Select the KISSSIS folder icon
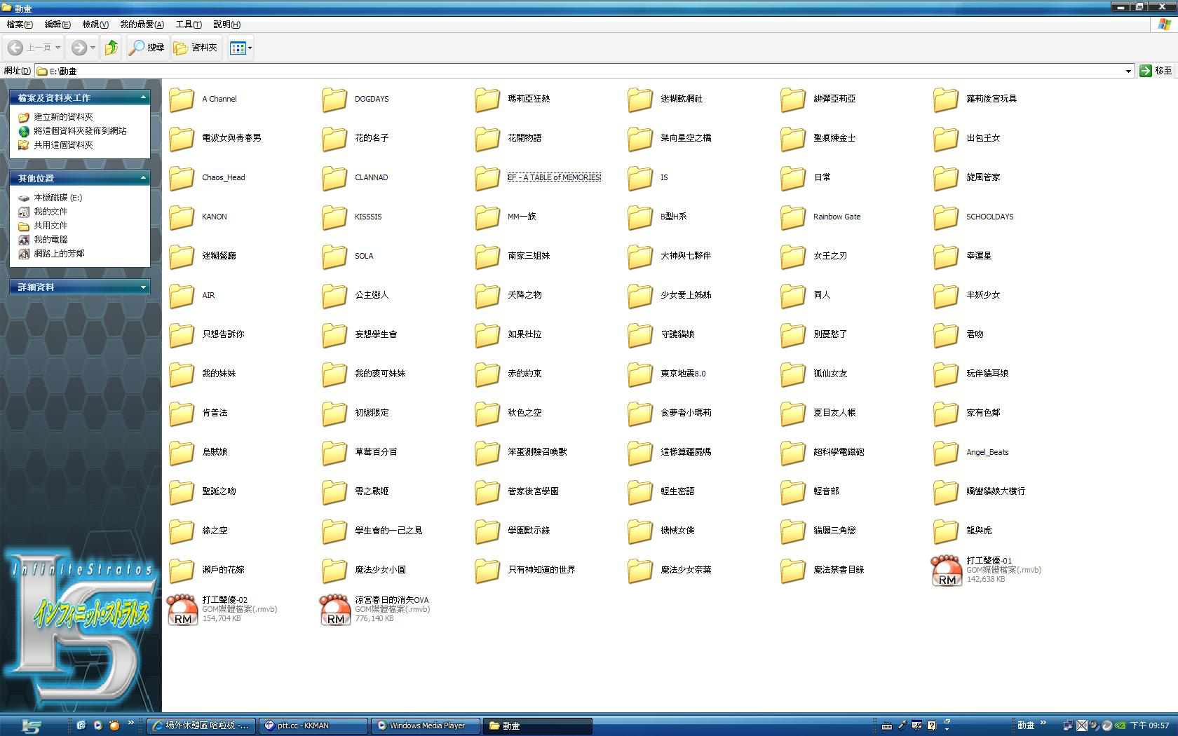The image size is (1178, 736). (334, 217)
